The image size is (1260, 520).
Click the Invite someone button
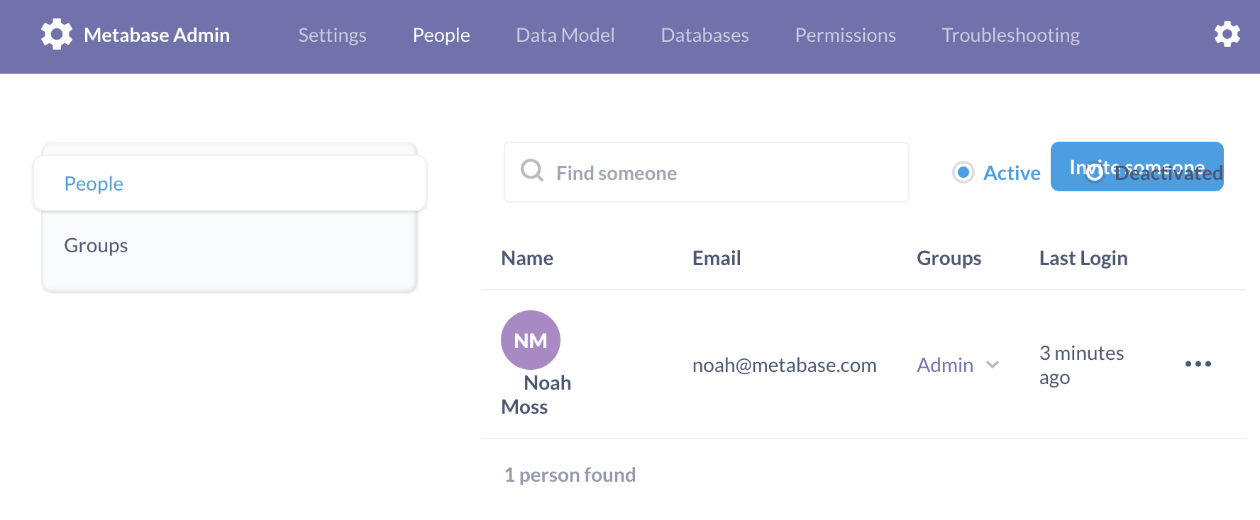pyautogui.click(x=1137, y=166)
